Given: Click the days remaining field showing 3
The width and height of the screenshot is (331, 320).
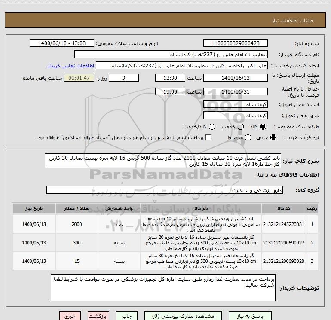Looking at the screenshot, I should 124,78.
